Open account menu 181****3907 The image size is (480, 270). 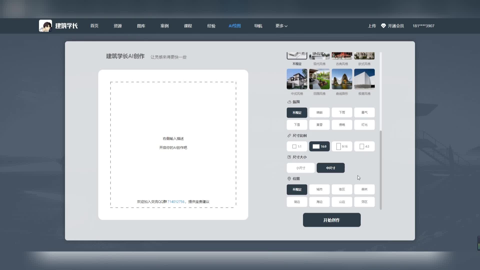point(423,26)
